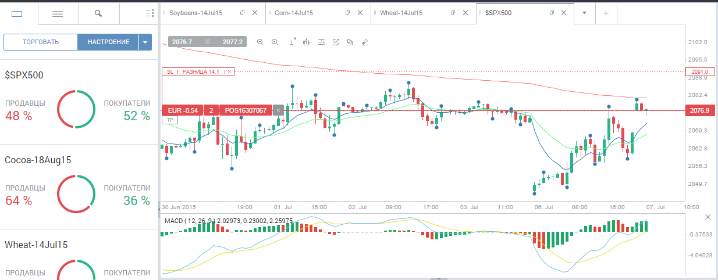The width and height of the screenshot is (718, 280).
Task: Close the Soybeans-14Jul15 tab
Action: 254,12
